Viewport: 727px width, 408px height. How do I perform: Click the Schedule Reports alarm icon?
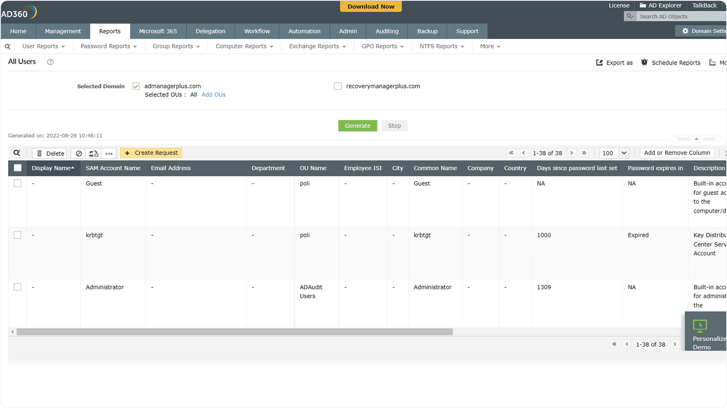[644, 62]
